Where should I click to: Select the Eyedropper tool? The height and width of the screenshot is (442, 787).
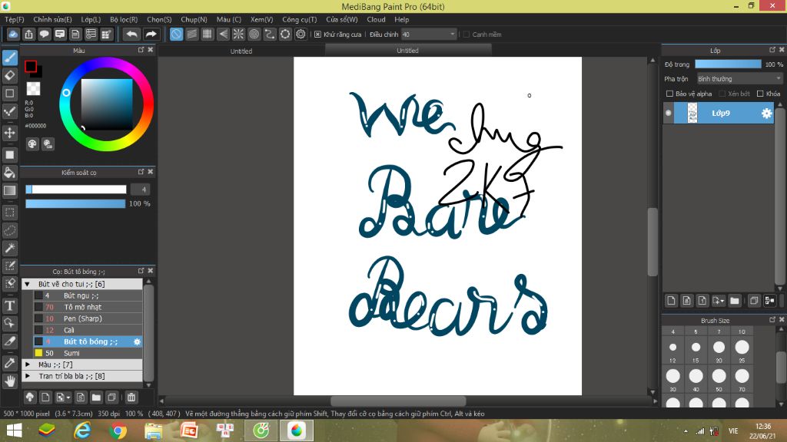pyautogui.click(x=9, y=363)
